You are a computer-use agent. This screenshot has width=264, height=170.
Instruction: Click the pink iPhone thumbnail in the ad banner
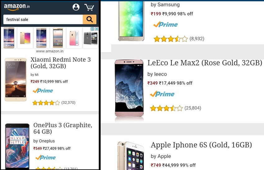click(74, 38)
